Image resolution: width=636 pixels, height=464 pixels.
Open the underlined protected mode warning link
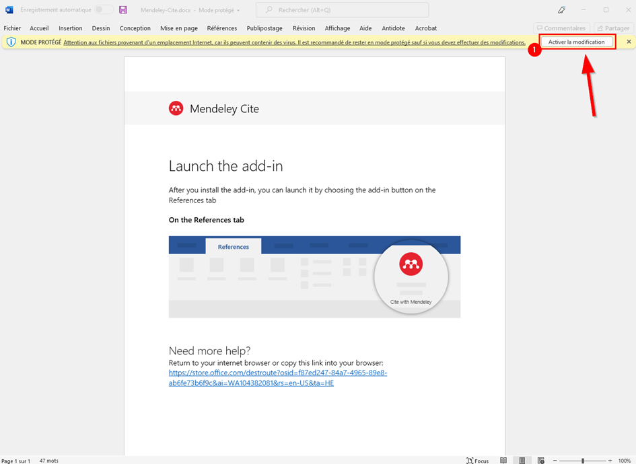click(295, 42)
